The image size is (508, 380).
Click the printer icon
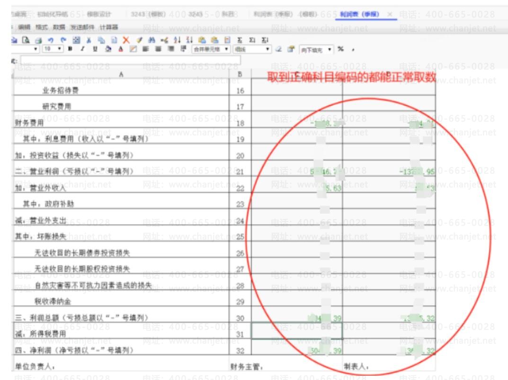(x=38, y=40)
